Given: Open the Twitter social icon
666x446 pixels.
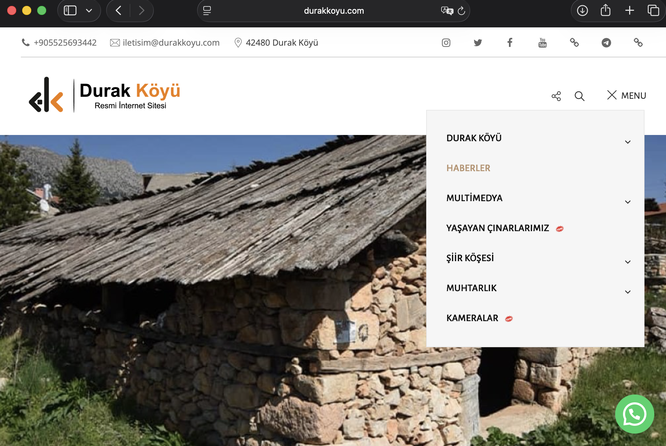Looking at the screenshot, I should coord(478,43).
